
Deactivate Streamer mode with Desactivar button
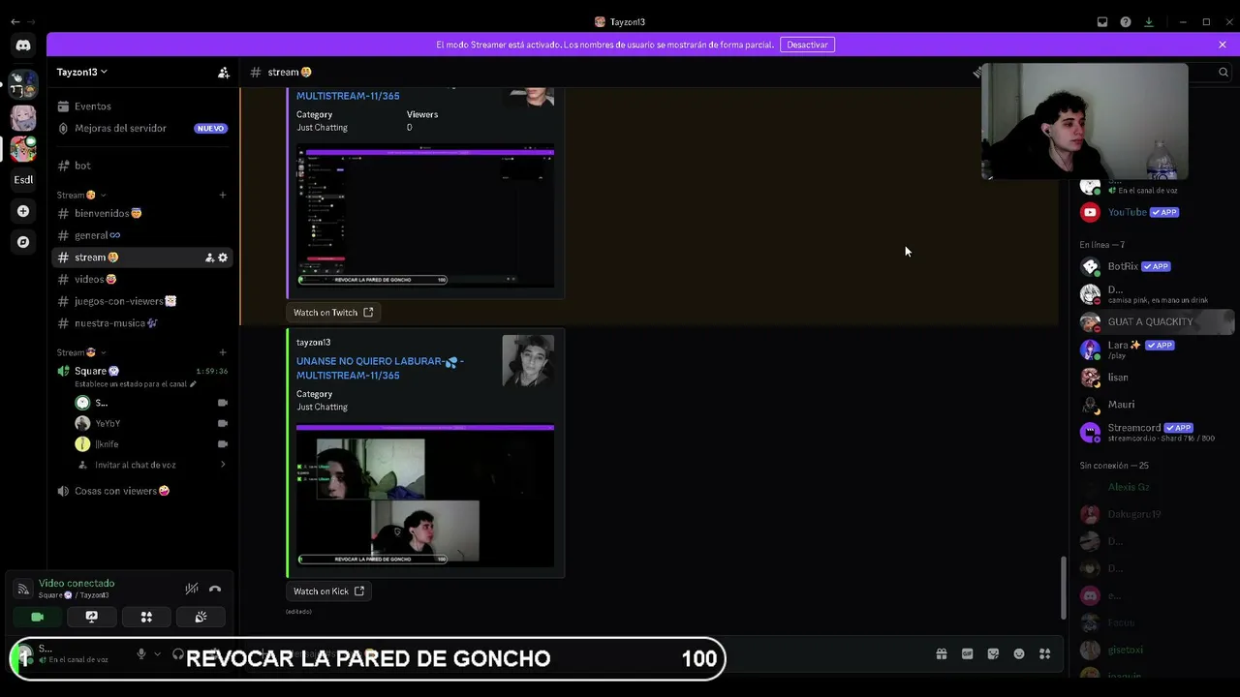[x=807, y=45]
